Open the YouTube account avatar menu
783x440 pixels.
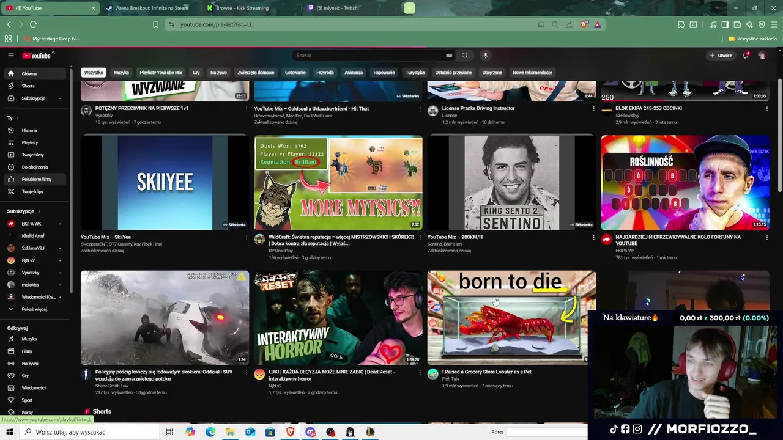coord(762,56)
